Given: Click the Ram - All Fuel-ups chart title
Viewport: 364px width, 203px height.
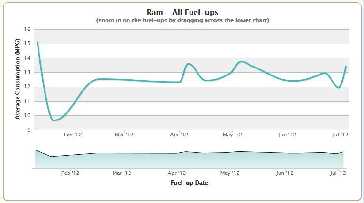Looking at the screenshot, I should (x=182, y=12).
